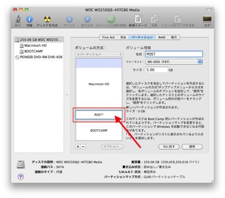Open the volume scheme dropdown (3パーティション)
The height and width of the screenshot is (198, 225).
99,54
